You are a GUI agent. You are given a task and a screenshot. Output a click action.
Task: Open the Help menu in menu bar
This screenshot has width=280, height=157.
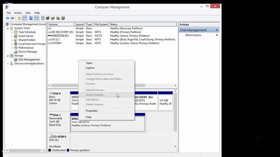37,13
